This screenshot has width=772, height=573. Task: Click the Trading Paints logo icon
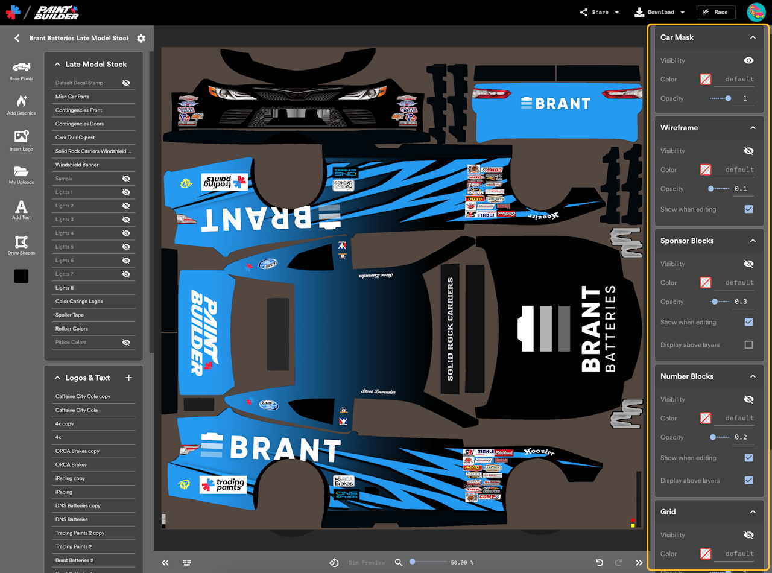click(x=13, y=12)
